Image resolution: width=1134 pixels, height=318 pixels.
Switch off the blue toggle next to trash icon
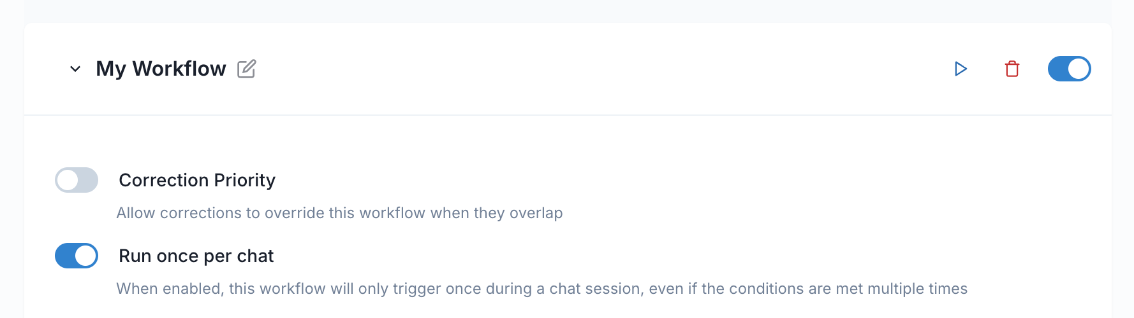point(1070,69)
